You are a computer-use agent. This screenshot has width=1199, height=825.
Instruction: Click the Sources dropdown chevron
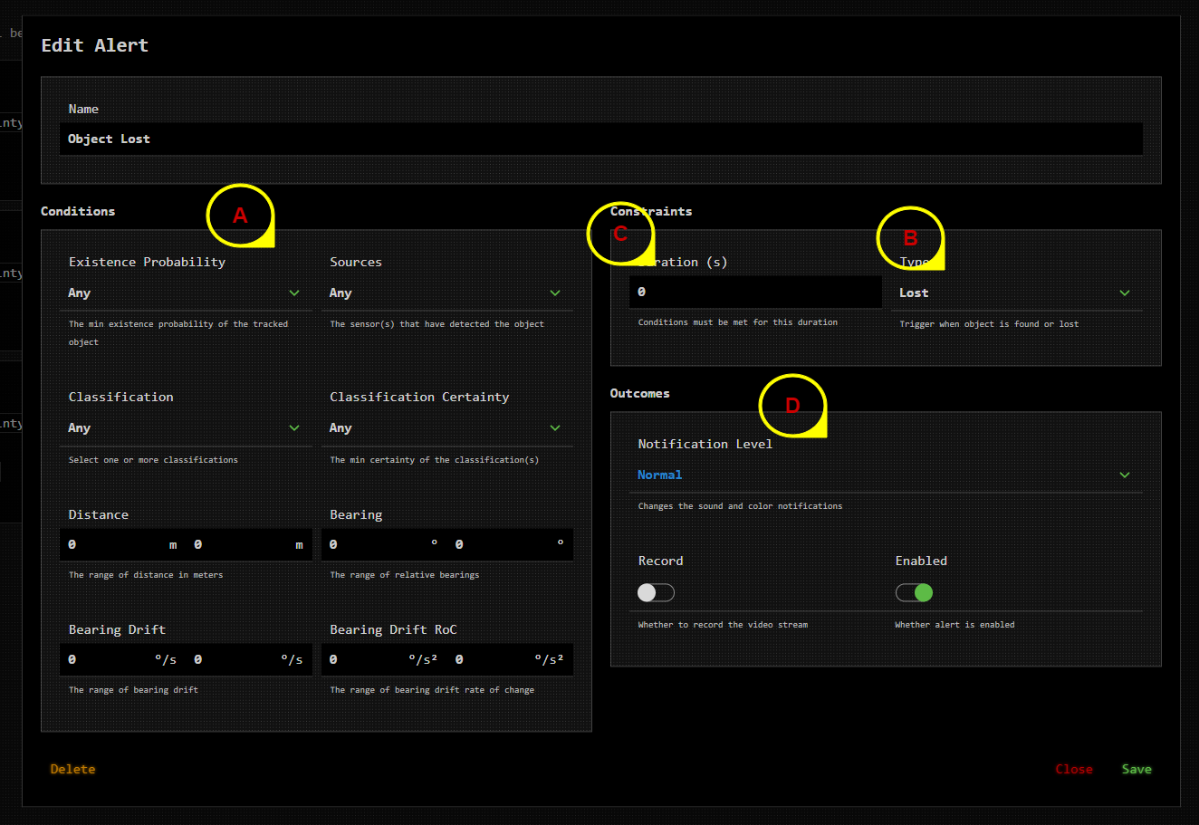[x=555, y=293]
